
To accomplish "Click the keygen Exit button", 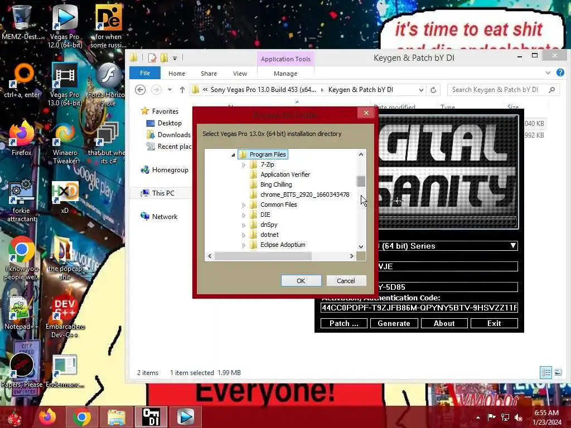I will (x=494, y=323).
